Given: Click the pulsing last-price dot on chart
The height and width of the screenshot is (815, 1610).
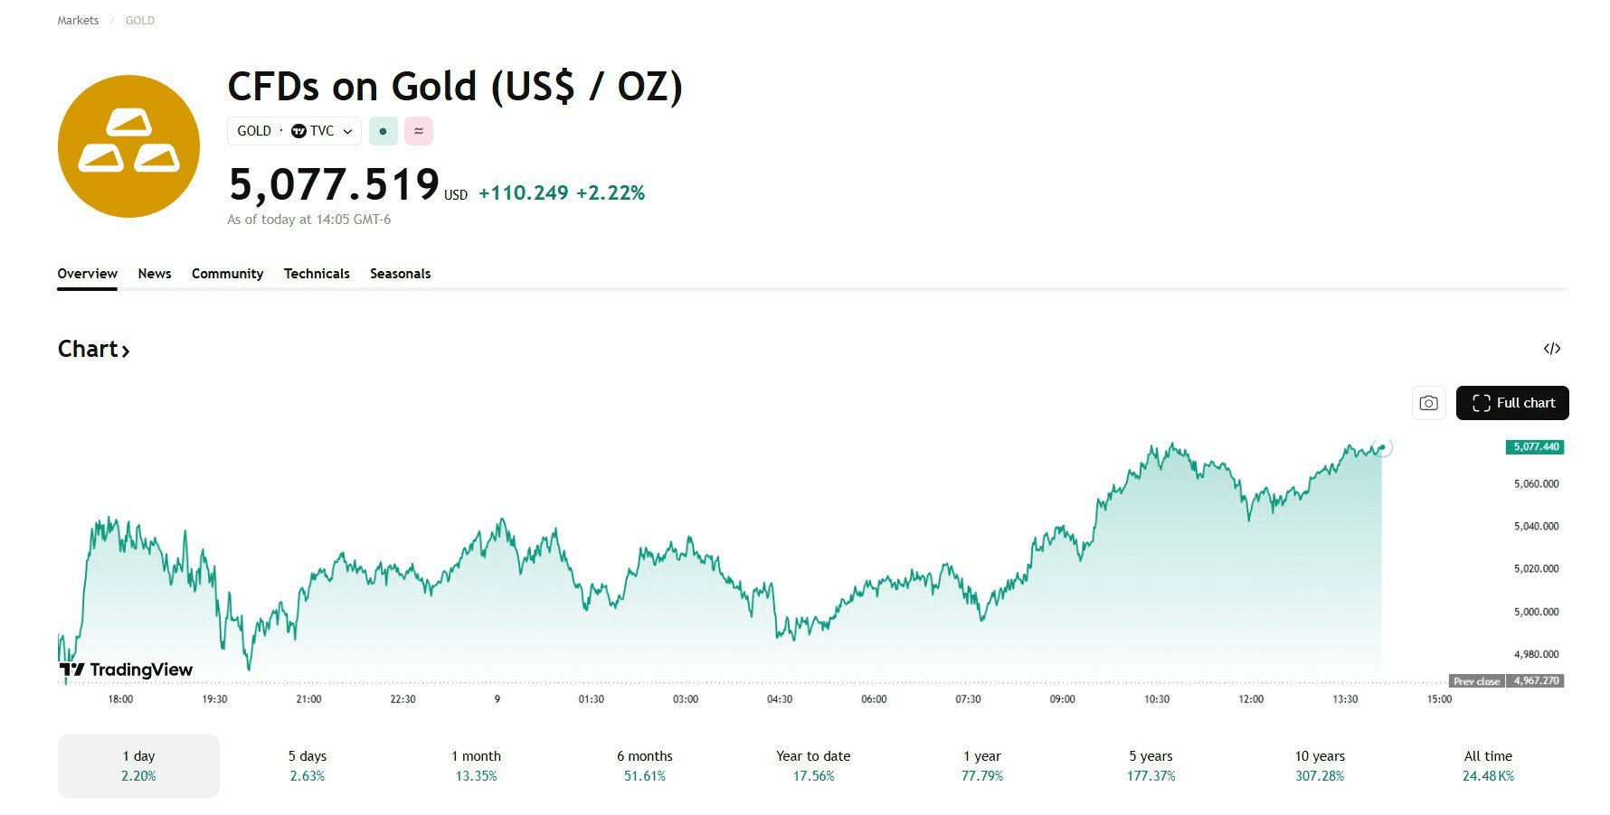Looking at the screenshot, I should tap(1382, 446).
